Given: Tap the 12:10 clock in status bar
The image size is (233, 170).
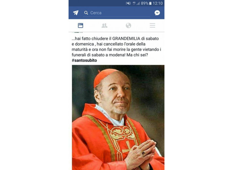Looking at the screenshot, I should [x=158, y=3].
